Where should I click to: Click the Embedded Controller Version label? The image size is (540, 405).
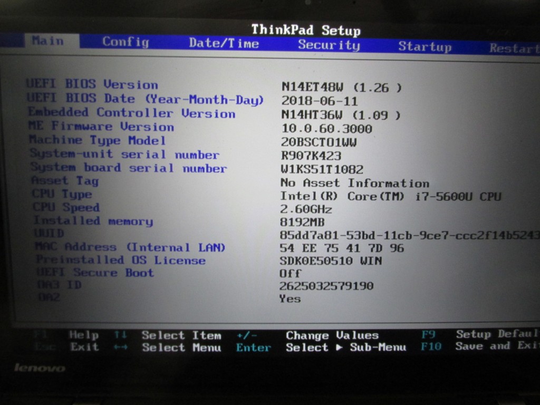(x=131, y=113)
